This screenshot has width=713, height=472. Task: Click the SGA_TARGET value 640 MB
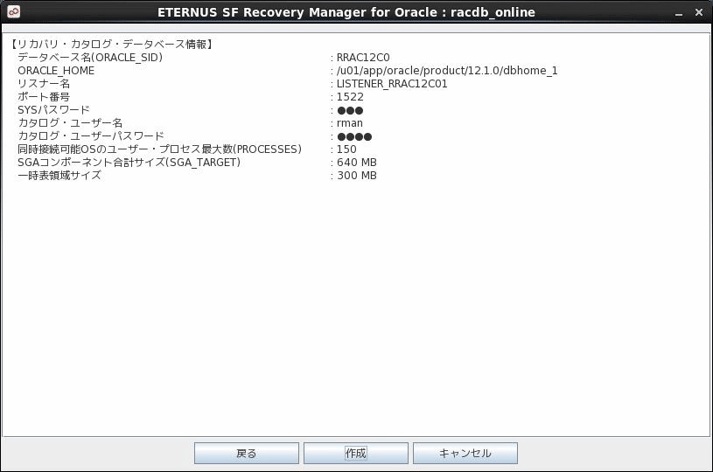coord(357,163)
